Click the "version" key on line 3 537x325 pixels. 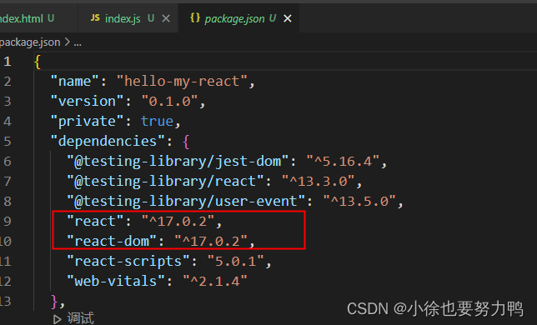pos(87,102)
